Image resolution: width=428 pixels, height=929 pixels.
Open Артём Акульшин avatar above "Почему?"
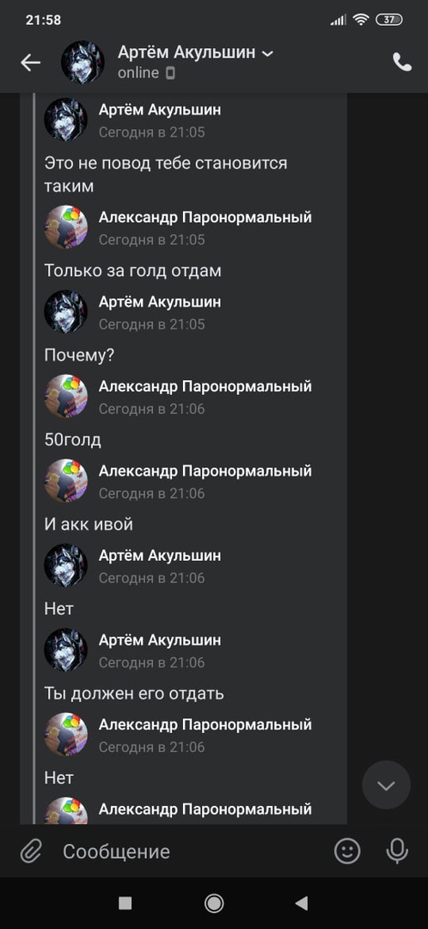click(x=65, y=311)
